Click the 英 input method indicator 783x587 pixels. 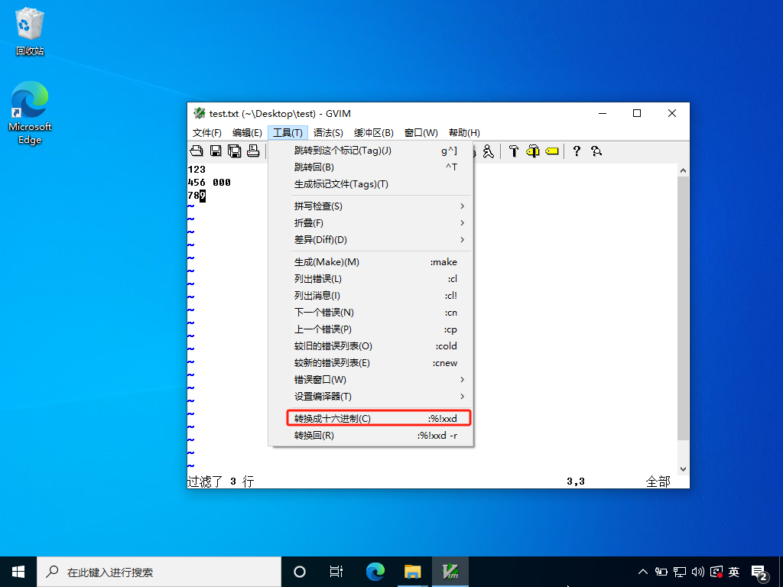coord(733,572)
